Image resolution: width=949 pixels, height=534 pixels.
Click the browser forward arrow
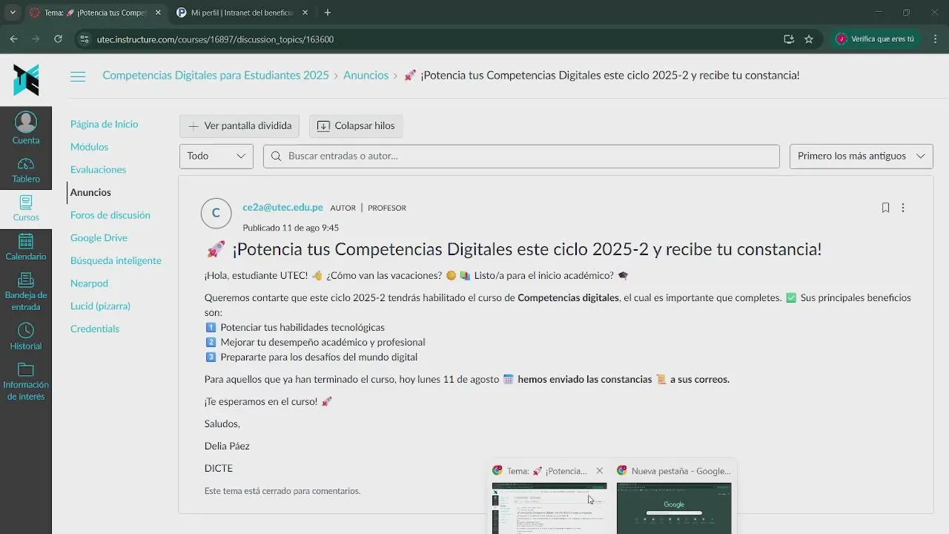[36, 39]
